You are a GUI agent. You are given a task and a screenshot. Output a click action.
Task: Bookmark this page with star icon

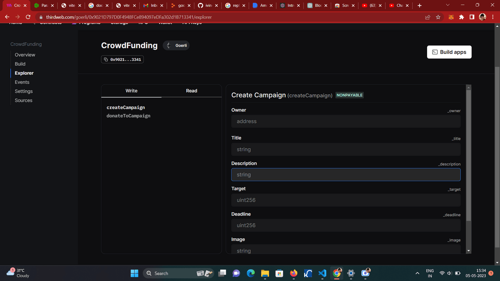point(438,17)
